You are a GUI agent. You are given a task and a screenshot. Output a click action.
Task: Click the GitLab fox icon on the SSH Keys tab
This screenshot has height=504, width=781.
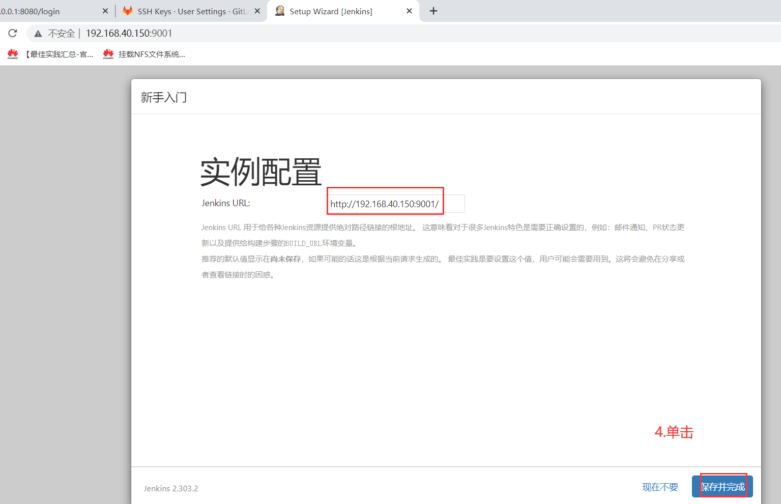[x=128, y=11]
